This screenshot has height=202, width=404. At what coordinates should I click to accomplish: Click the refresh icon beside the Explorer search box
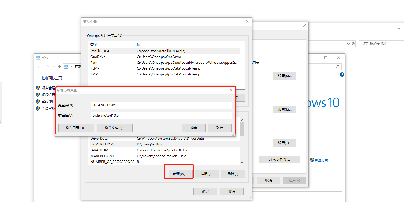point(353,44)
